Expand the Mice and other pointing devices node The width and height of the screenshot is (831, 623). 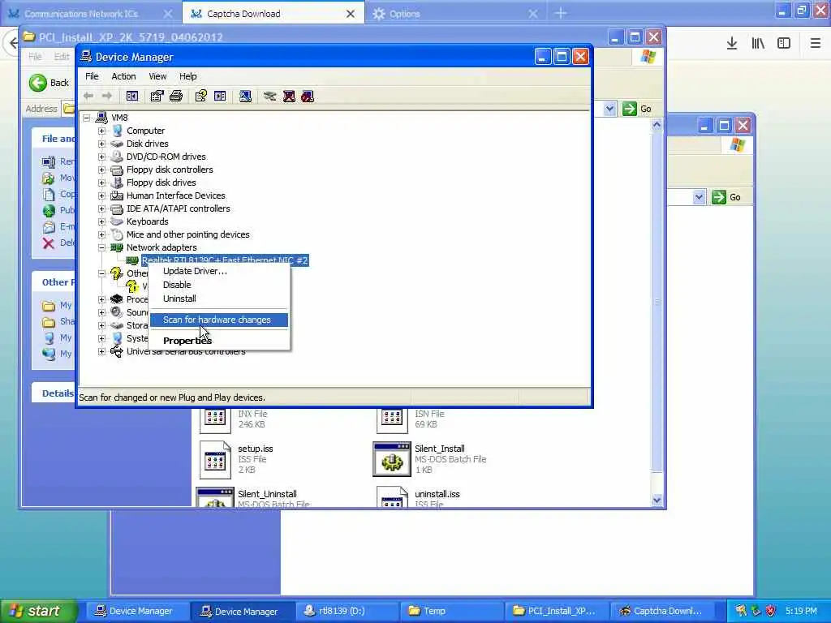[101, 234]
